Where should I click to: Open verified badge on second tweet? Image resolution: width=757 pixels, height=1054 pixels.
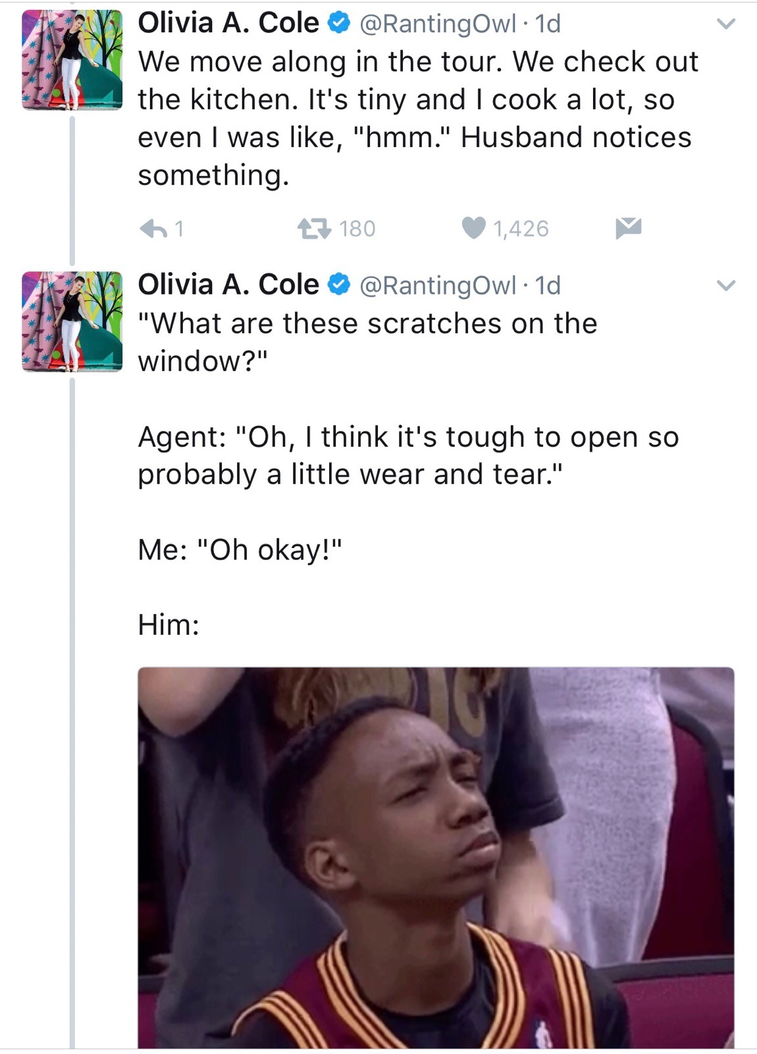coord(339,285)
